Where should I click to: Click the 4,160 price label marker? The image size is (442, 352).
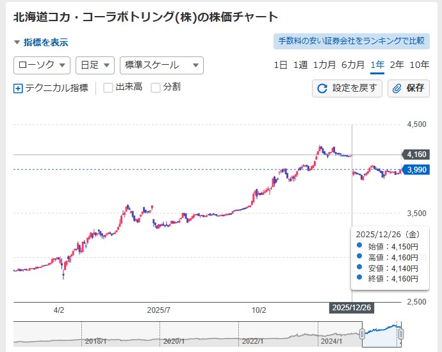[416, 155]
